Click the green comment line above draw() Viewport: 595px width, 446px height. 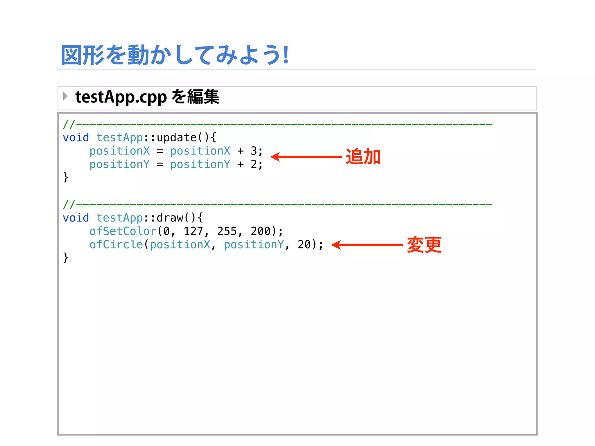(277, 204)
